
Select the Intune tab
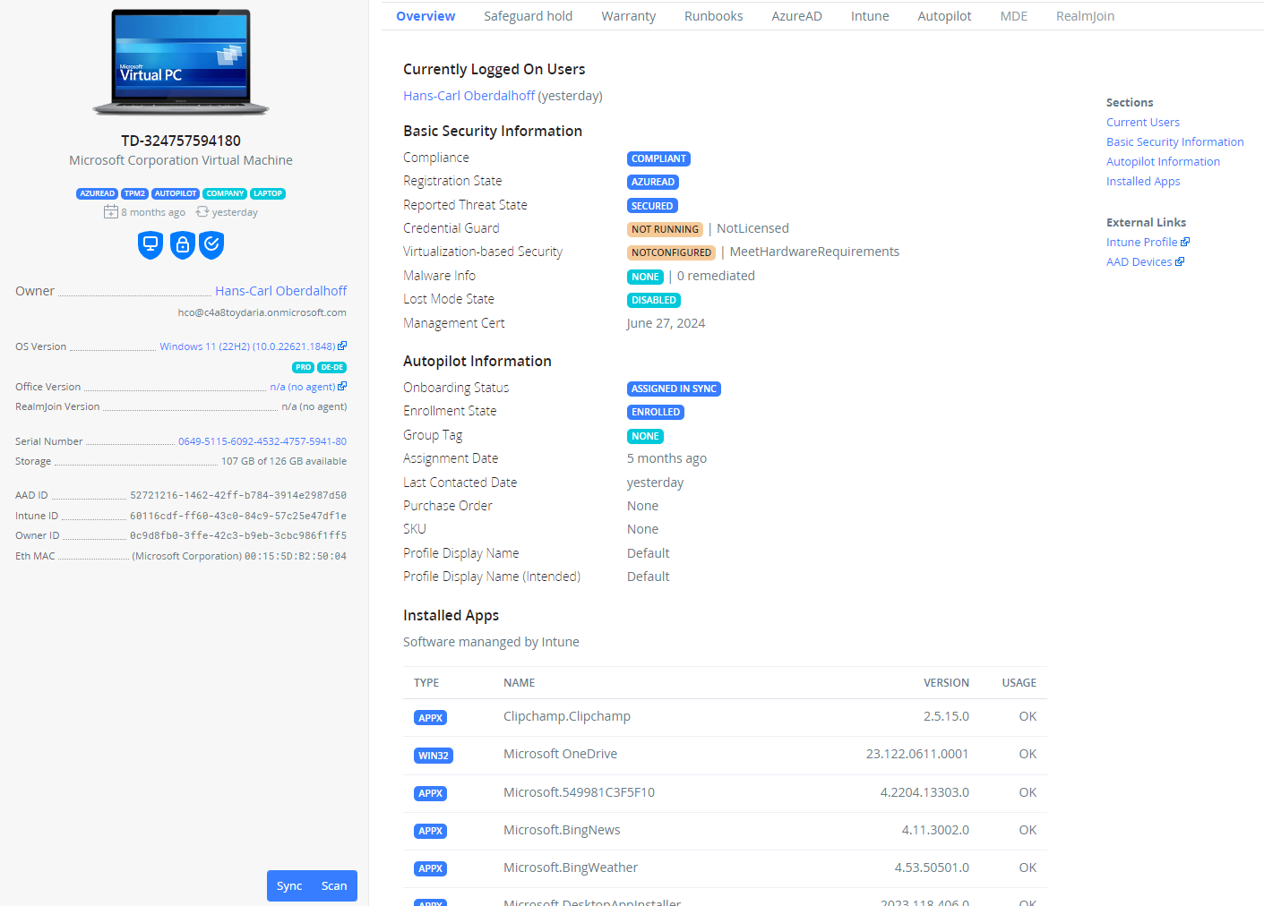click(x=869, y=16)
